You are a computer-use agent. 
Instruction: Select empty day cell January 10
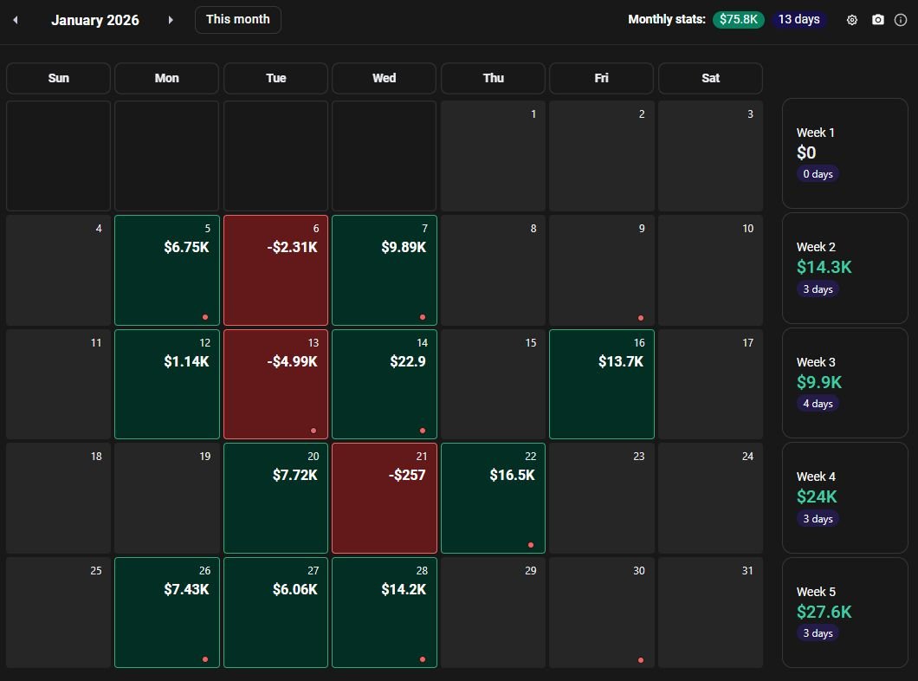(x=710, y=270)
